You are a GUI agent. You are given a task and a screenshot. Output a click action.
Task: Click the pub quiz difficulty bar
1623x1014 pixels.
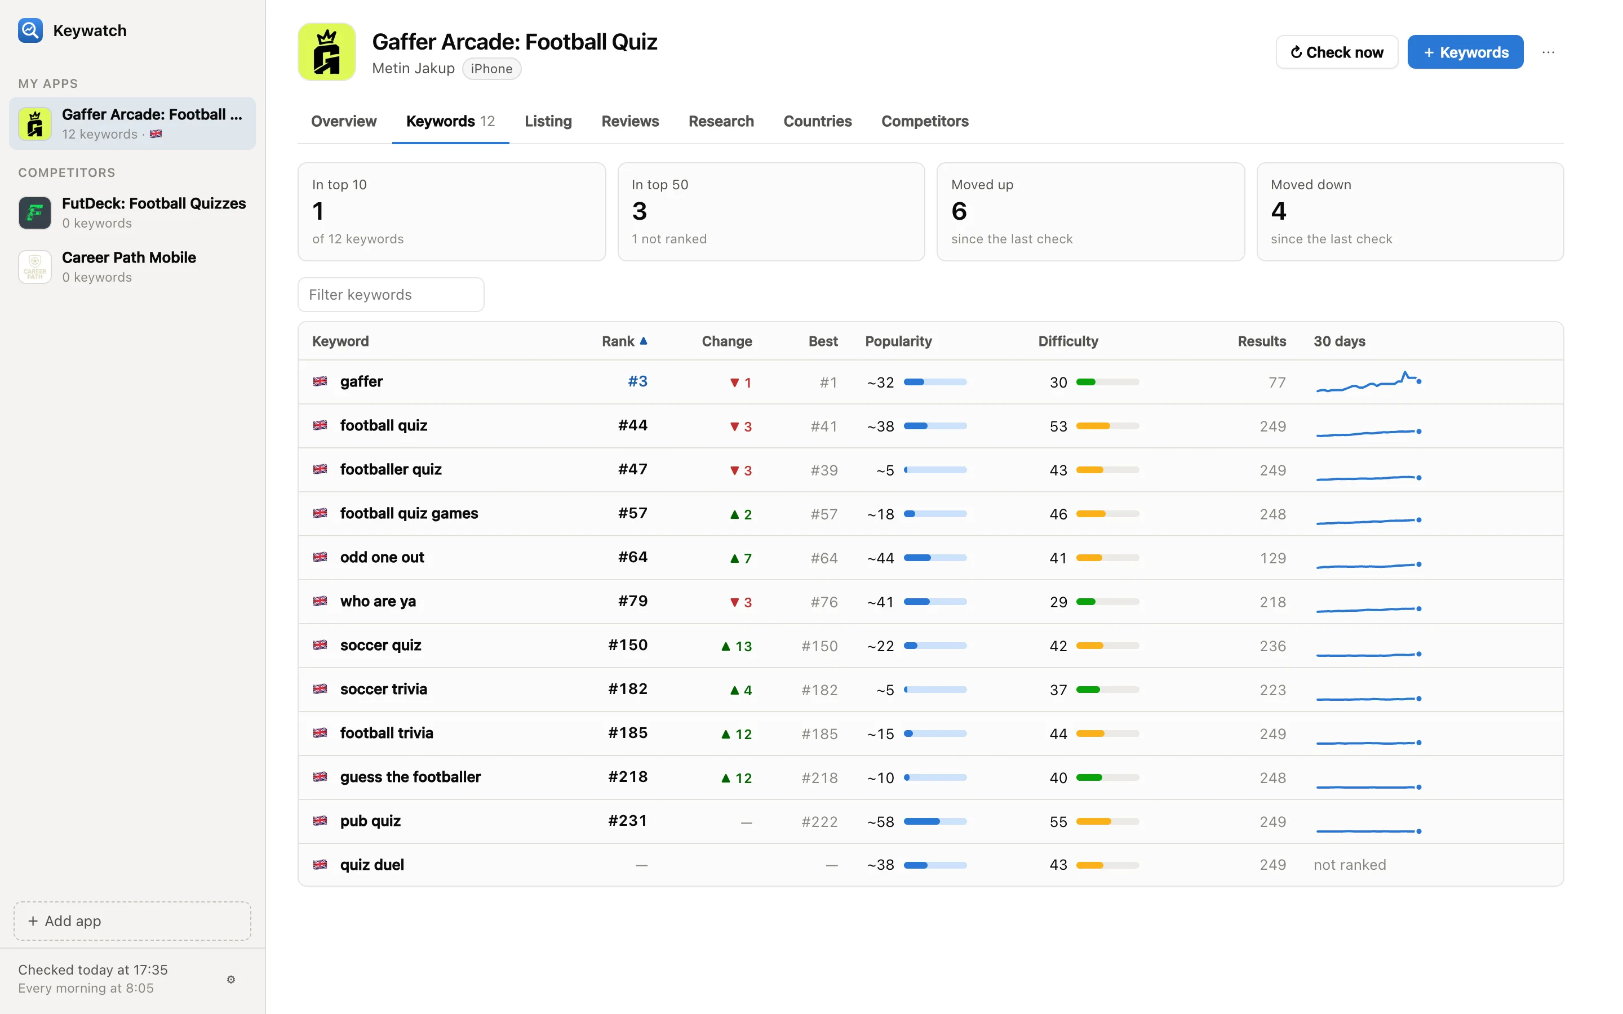pyautogui.click(x=1107, y=821)
